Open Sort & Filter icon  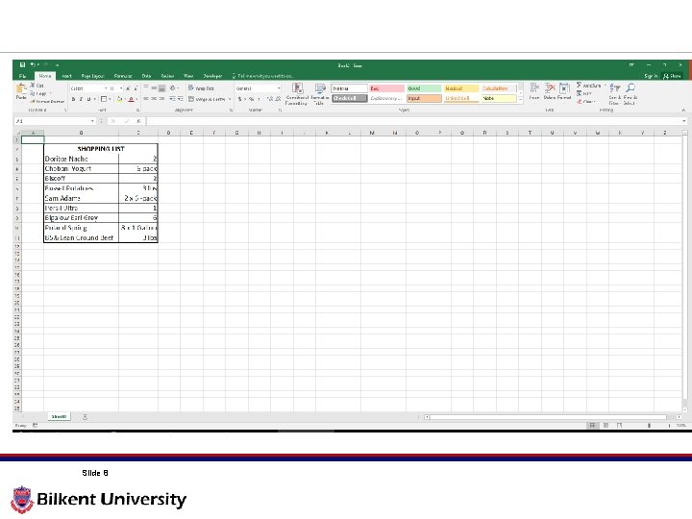[615, 87]
